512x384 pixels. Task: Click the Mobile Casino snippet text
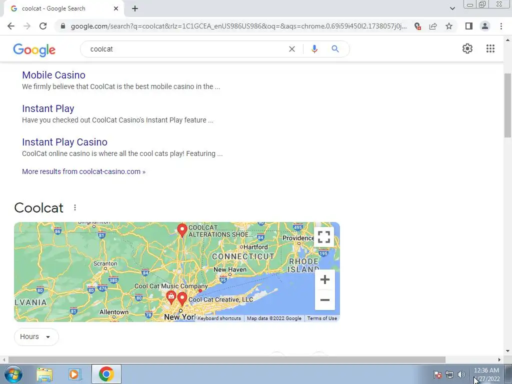click(x=121, y=86)
